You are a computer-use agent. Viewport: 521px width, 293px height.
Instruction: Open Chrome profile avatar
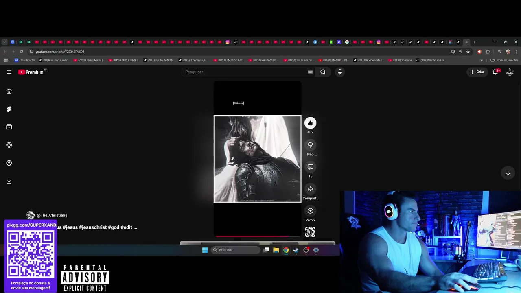pos(508,52)
